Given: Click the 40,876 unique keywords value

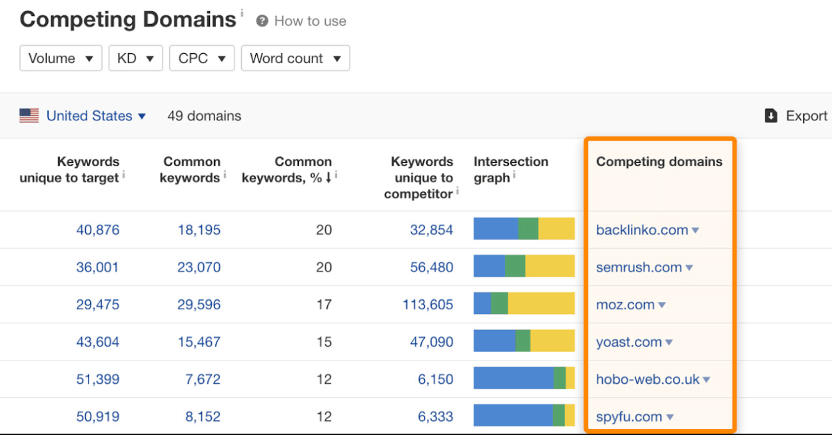Looking at the screenshot, I should point(98,230).
